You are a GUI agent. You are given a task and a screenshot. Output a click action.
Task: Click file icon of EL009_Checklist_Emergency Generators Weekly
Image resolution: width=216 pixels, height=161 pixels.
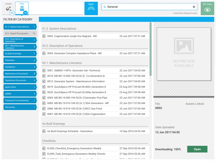click(x=44, y=148)
